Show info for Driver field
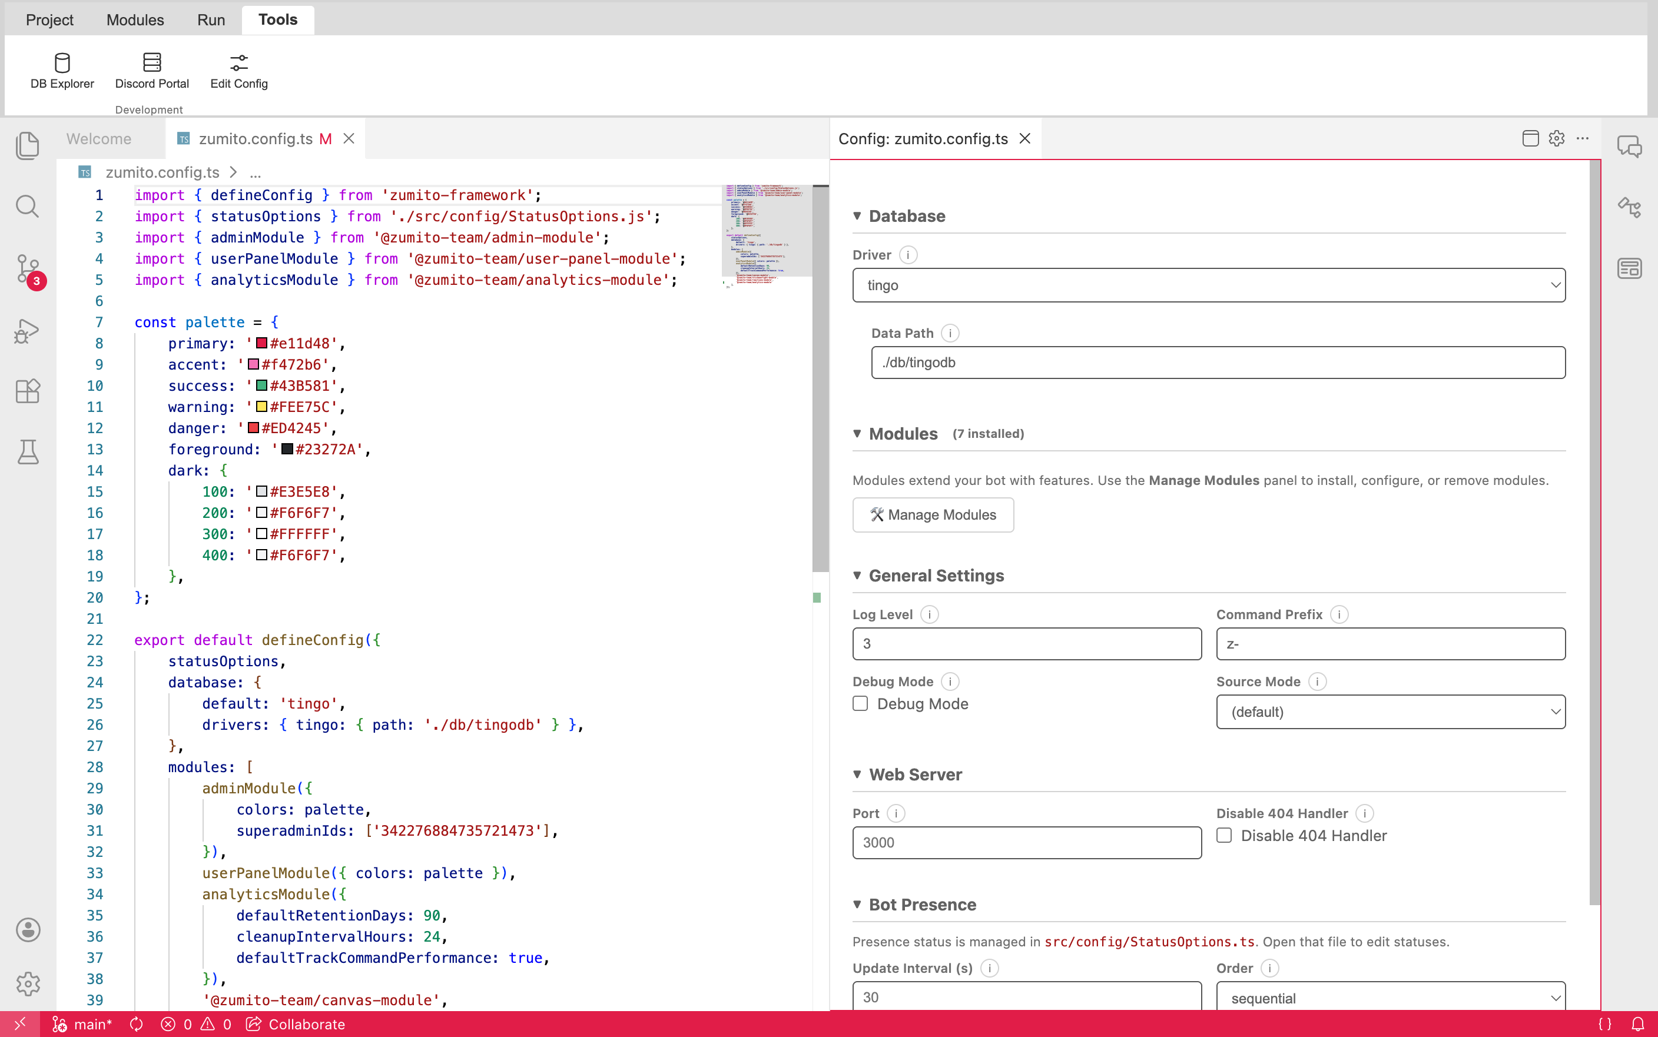Screen dimensions: 1658x1037 point(907,255)
